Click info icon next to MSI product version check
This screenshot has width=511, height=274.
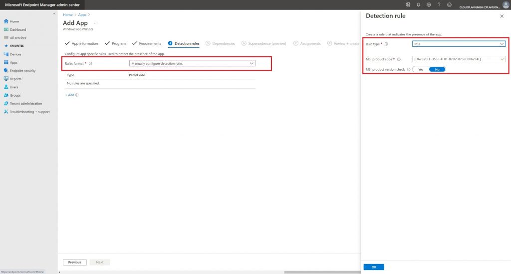coord(409,69)
